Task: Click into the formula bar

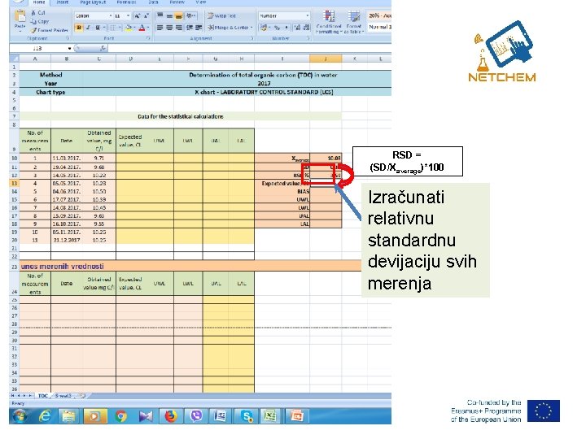Action: [x=250, y=48]
